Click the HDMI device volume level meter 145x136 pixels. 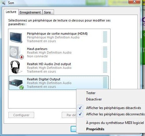point(105,37)
